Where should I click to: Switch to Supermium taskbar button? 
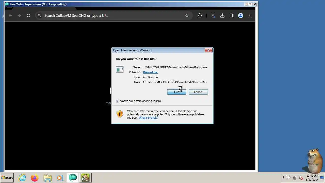(73, 178)
